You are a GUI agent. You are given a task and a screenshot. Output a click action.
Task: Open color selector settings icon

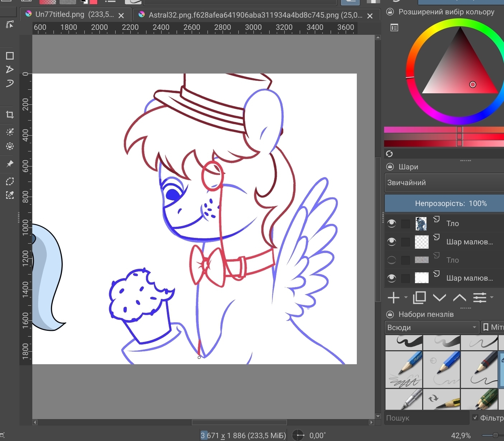(394, 28)
